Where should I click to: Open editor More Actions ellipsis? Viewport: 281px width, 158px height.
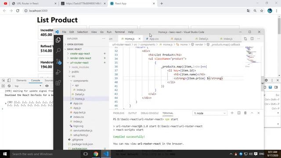259,39
